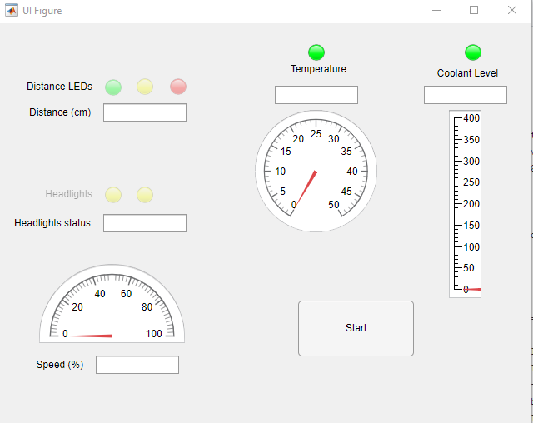The image size is (533, 423).
Task: Click the first yellow Headlights lamp
Action: 113,195
